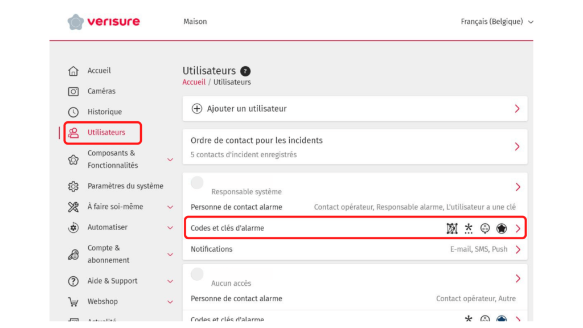Click the Historique clock icon
583x328 pixels.
73,112
